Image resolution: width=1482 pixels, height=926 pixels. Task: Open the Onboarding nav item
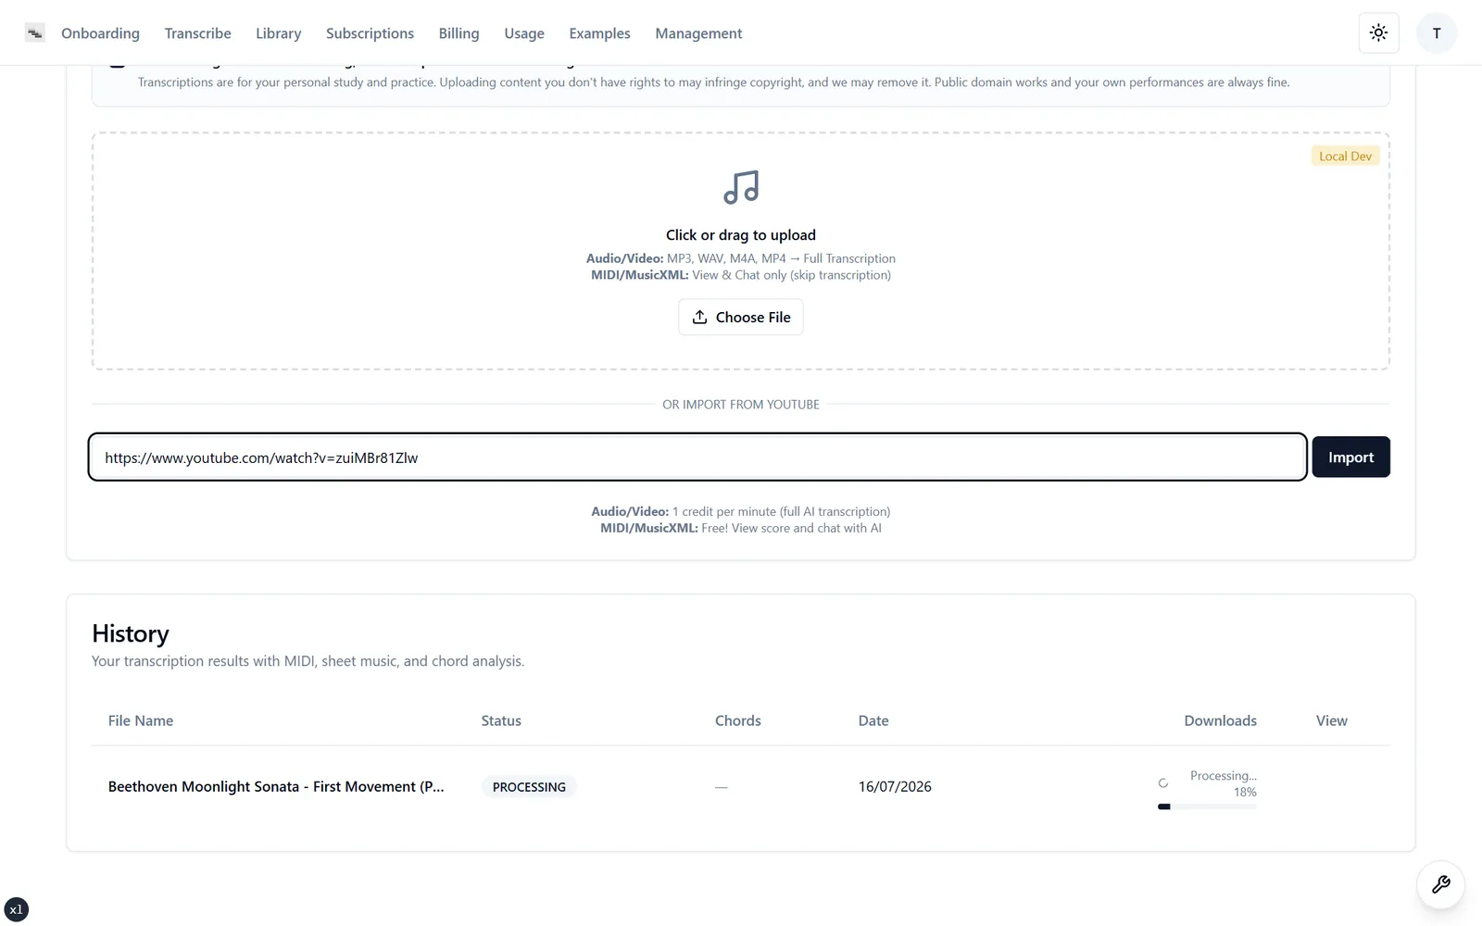[x=100, y=33]
